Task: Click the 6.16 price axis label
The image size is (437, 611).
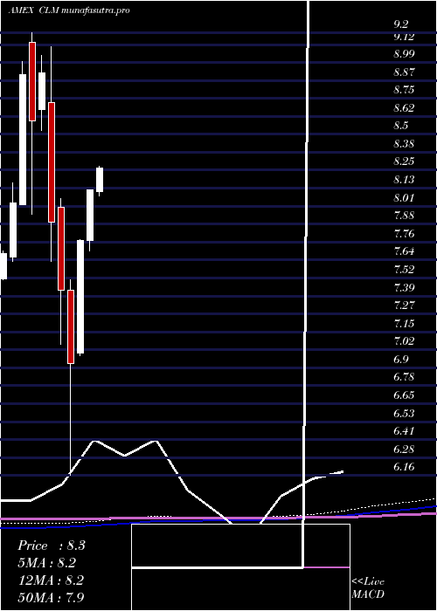Action: click(404, 467)
